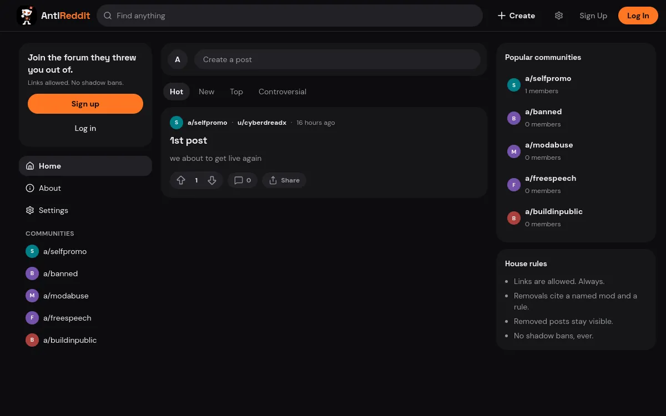Click a/selfpromo avatar in Popular communities

point(514,85)
